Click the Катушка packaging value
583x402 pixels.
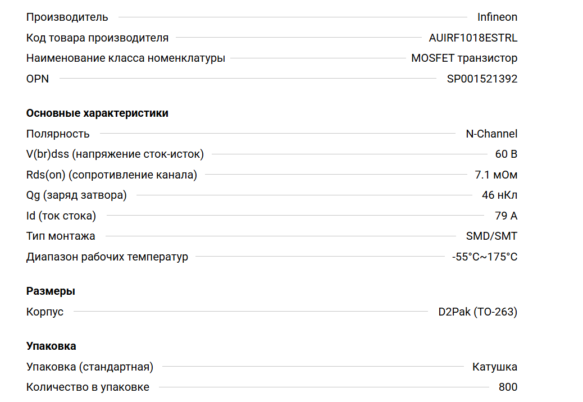(x=495, y=367)
